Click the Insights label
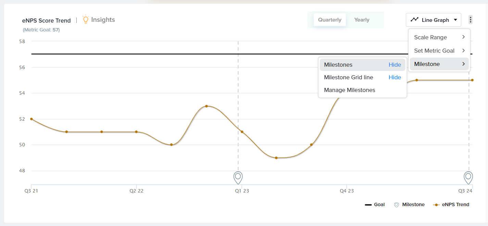The height and width of the screenshot is (226, 488). click(103, 20)
